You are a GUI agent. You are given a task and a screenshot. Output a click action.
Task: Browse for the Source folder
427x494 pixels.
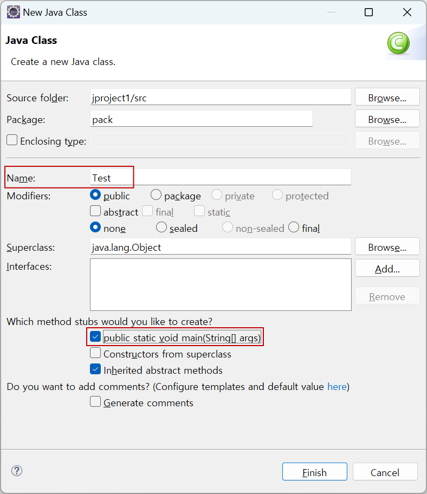pyautogui.click(x=387, y=97)
